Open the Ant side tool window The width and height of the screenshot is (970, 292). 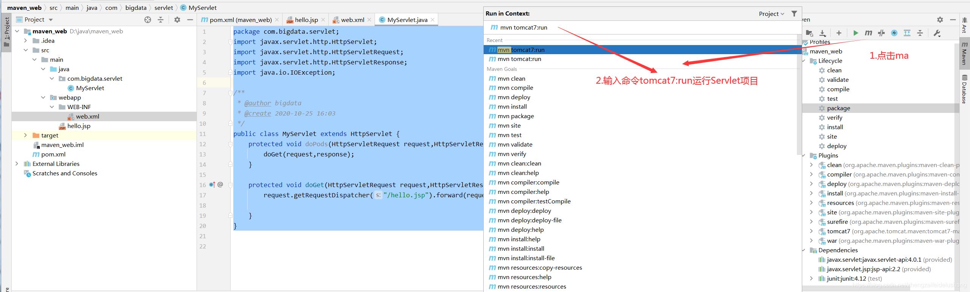click(x=964, y=25)
